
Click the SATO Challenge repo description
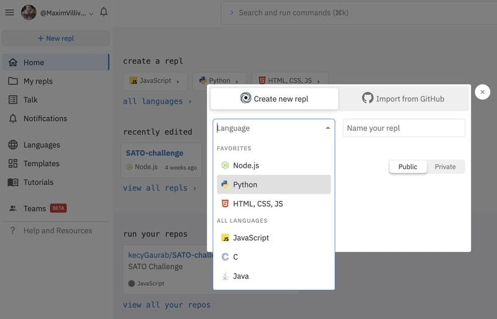click(x=155, y=267)
